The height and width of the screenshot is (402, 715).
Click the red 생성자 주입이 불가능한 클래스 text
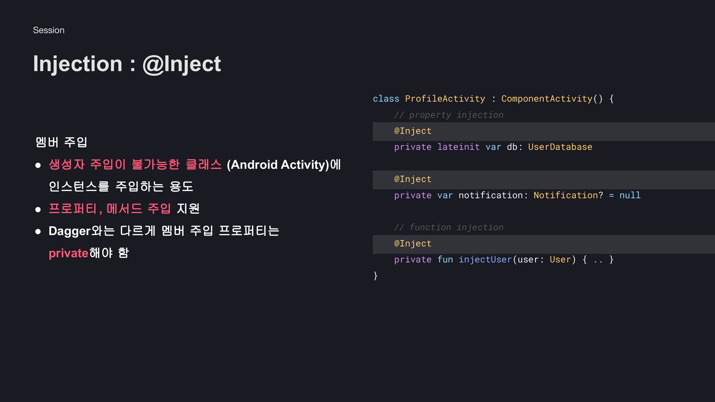135,165
